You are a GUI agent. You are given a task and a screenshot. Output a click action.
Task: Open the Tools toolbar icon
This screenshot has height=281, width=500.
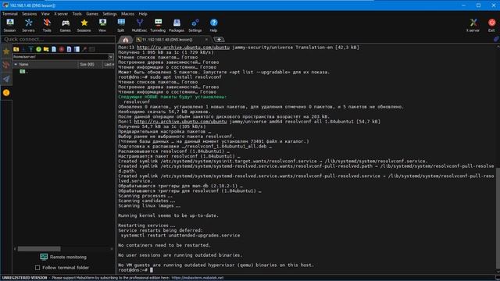click(47, 25)
